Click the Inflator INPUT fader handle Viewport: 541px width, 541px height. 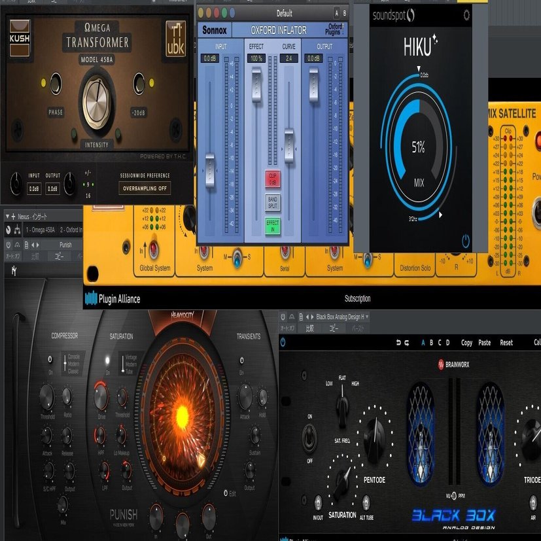[x=210, y=171]
